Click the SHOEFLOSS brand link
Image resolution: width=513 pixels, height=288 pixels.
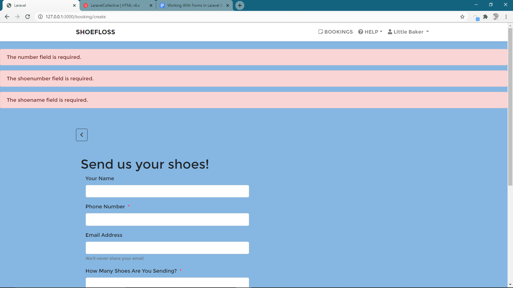[95, 32]
